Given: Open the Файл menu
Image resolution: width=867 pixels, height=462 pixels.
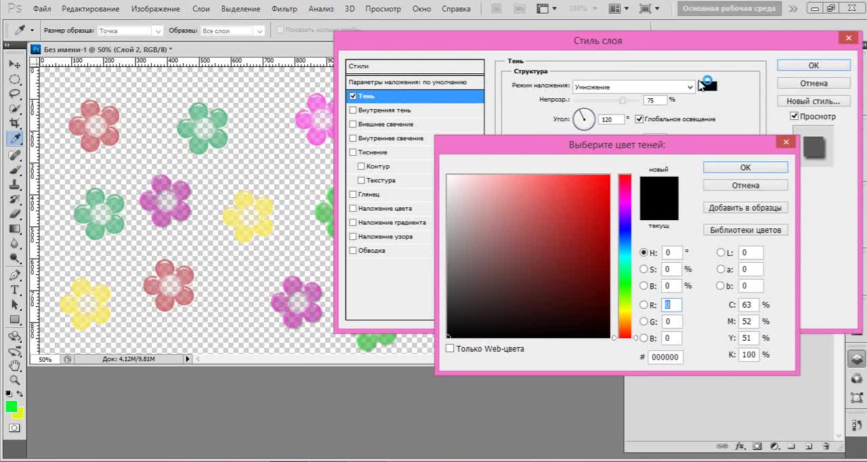Looking at the screenshot, I should coord(42,9).
